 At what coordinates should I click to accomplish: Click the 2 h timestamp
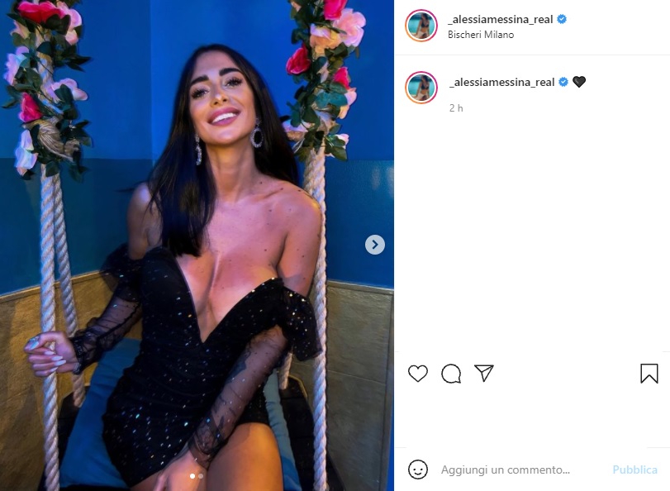456,108
